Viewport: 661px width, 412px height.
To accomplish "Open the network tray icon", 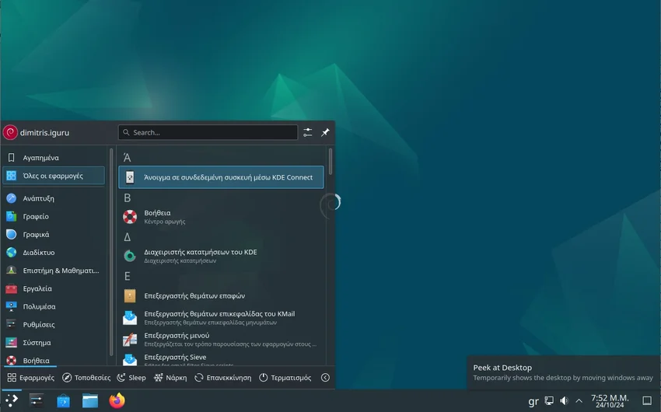I will pyautogui.click(x=549, y=400).
